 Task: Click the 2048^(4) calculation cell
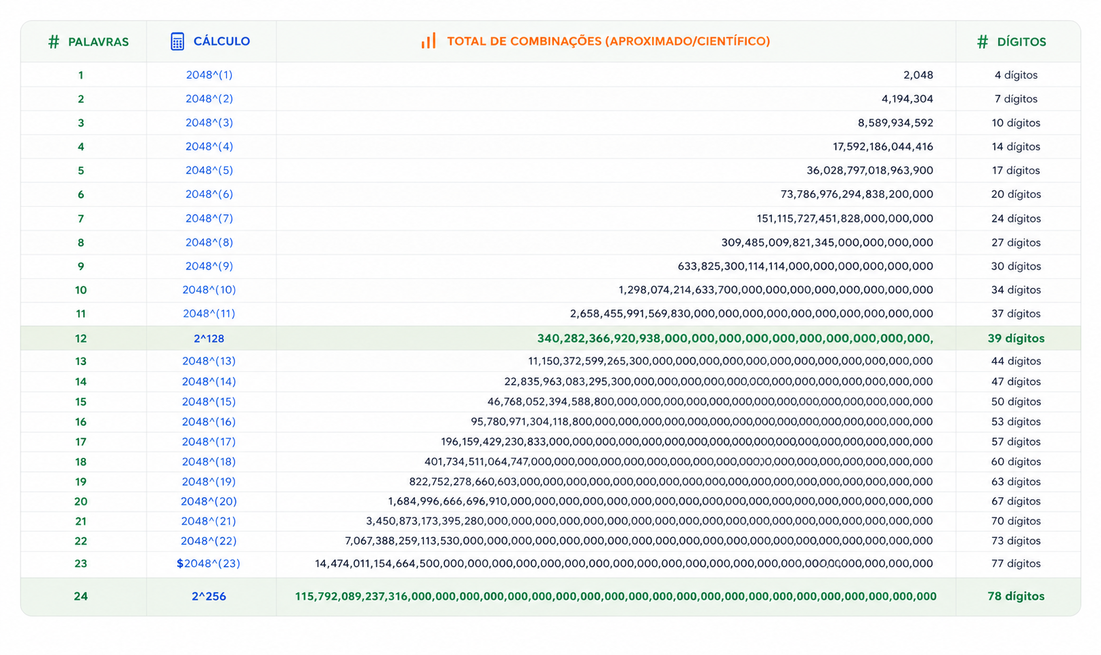tap(209, 146)
